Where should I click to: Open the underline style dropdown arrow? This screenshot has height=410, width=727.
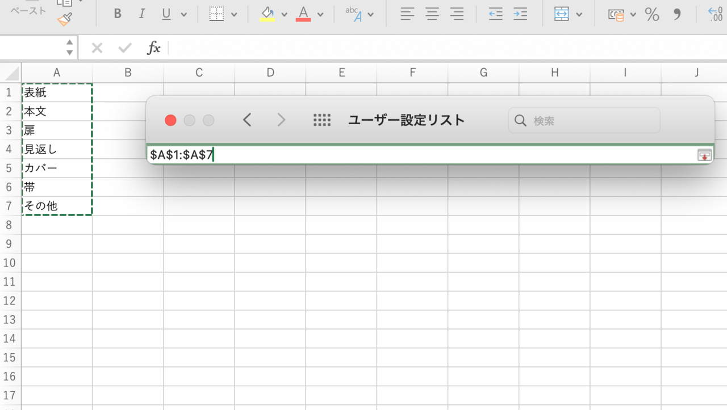coord(183,15)
